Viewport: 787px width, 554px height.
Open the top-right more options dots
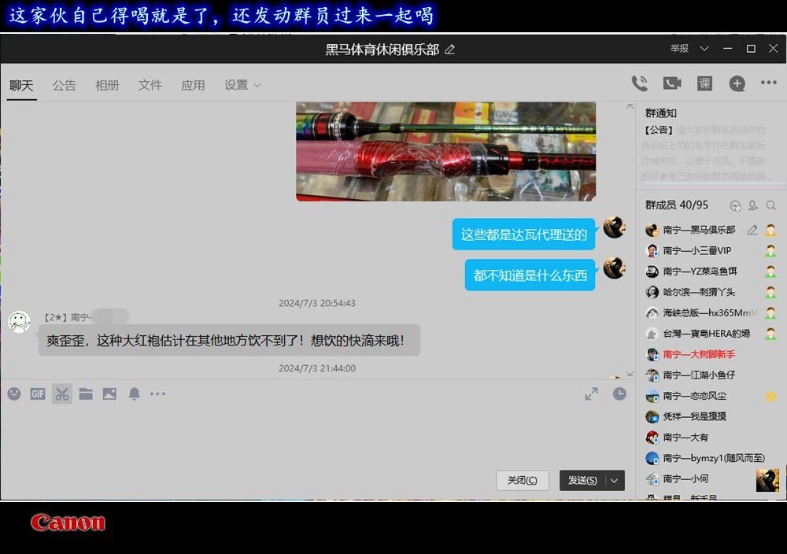[768, 83]
